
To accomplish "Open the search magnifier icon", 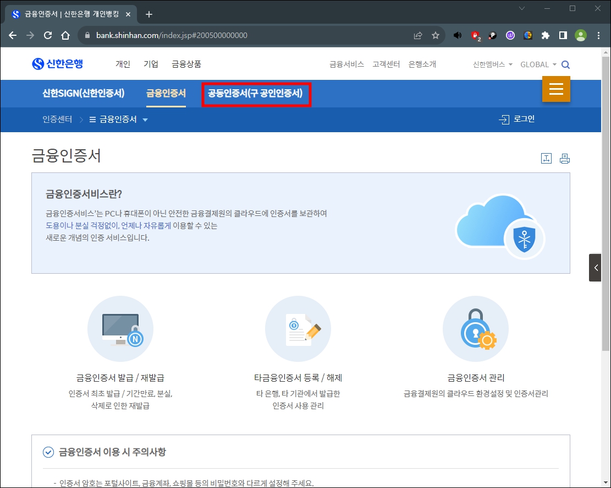I will click(x=565, y=64).
